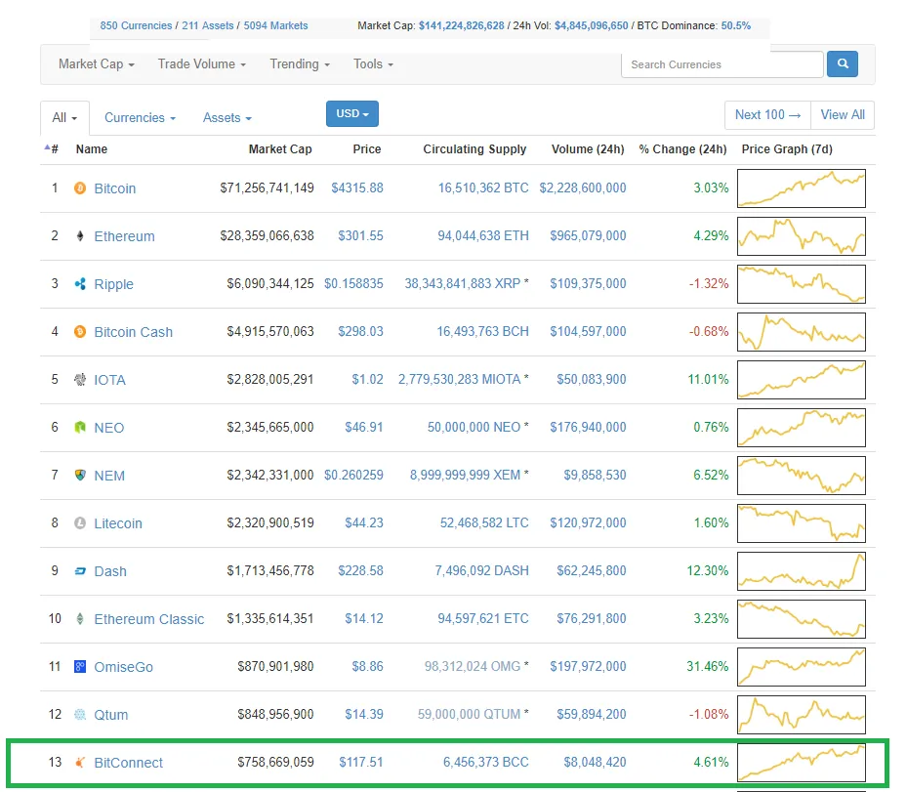
Task: Click the NEM logo icon
Action: tap(80, 476)
